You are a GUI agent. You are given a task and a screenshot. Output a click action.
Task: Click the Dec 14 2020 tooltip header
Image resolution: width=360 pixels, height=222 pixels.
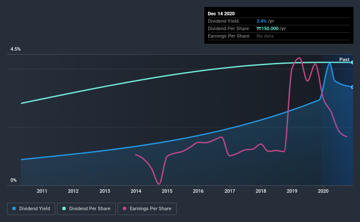click(x=221, y=14)
